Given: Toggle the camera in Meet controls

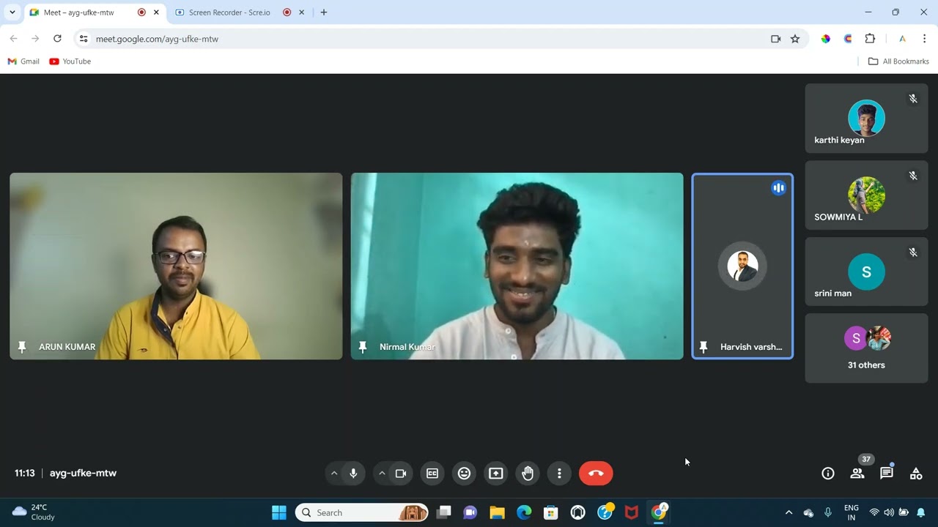Looking at the screenshot, I should (401, 474).
